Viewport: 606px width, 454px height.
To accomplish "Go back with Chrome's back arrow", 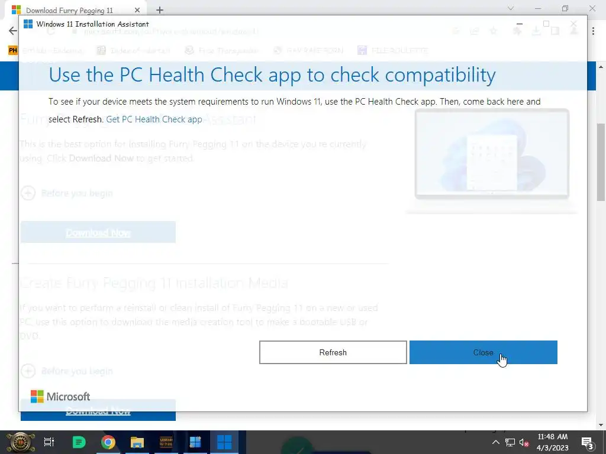I will click(x=13, y=31).
